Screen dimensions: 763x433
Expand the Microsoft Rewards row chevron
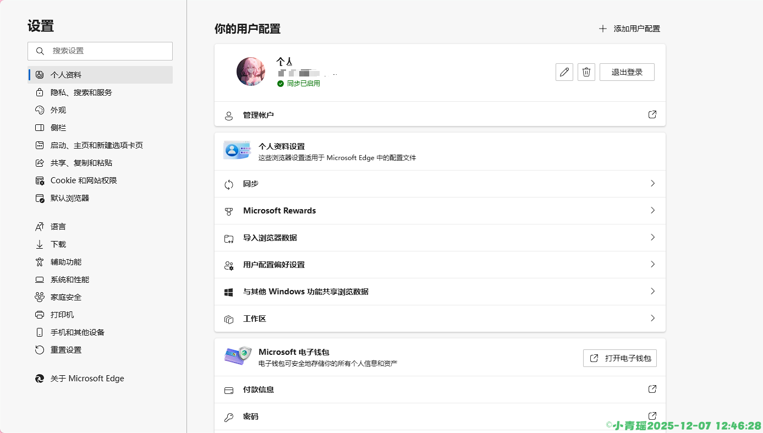click(652, 210)
